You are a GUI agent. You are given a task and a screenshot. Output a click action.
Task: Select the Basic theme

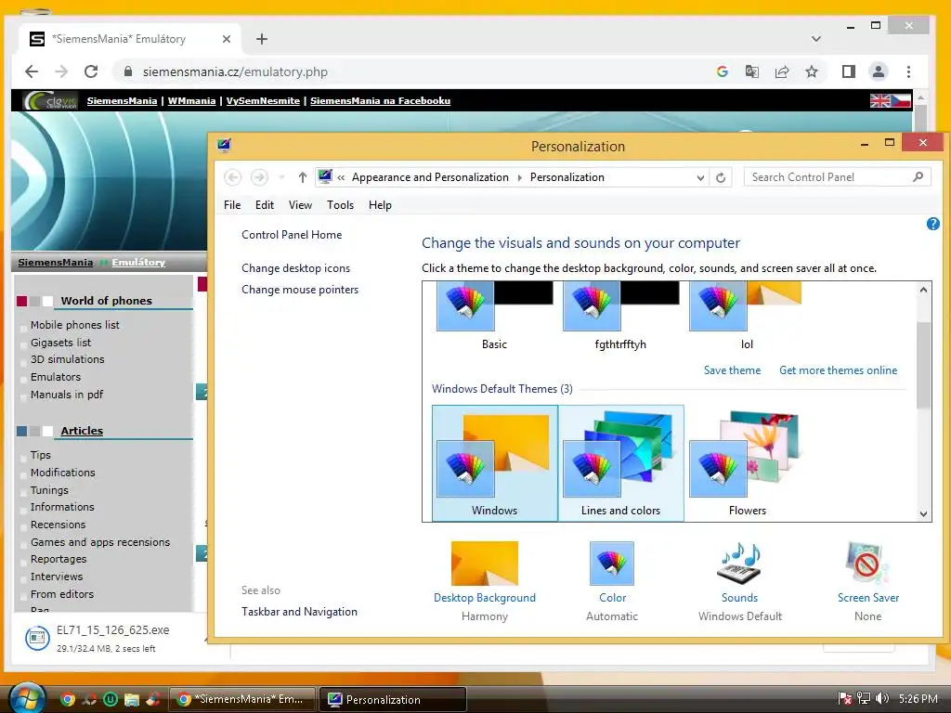[x=494, y=317]
